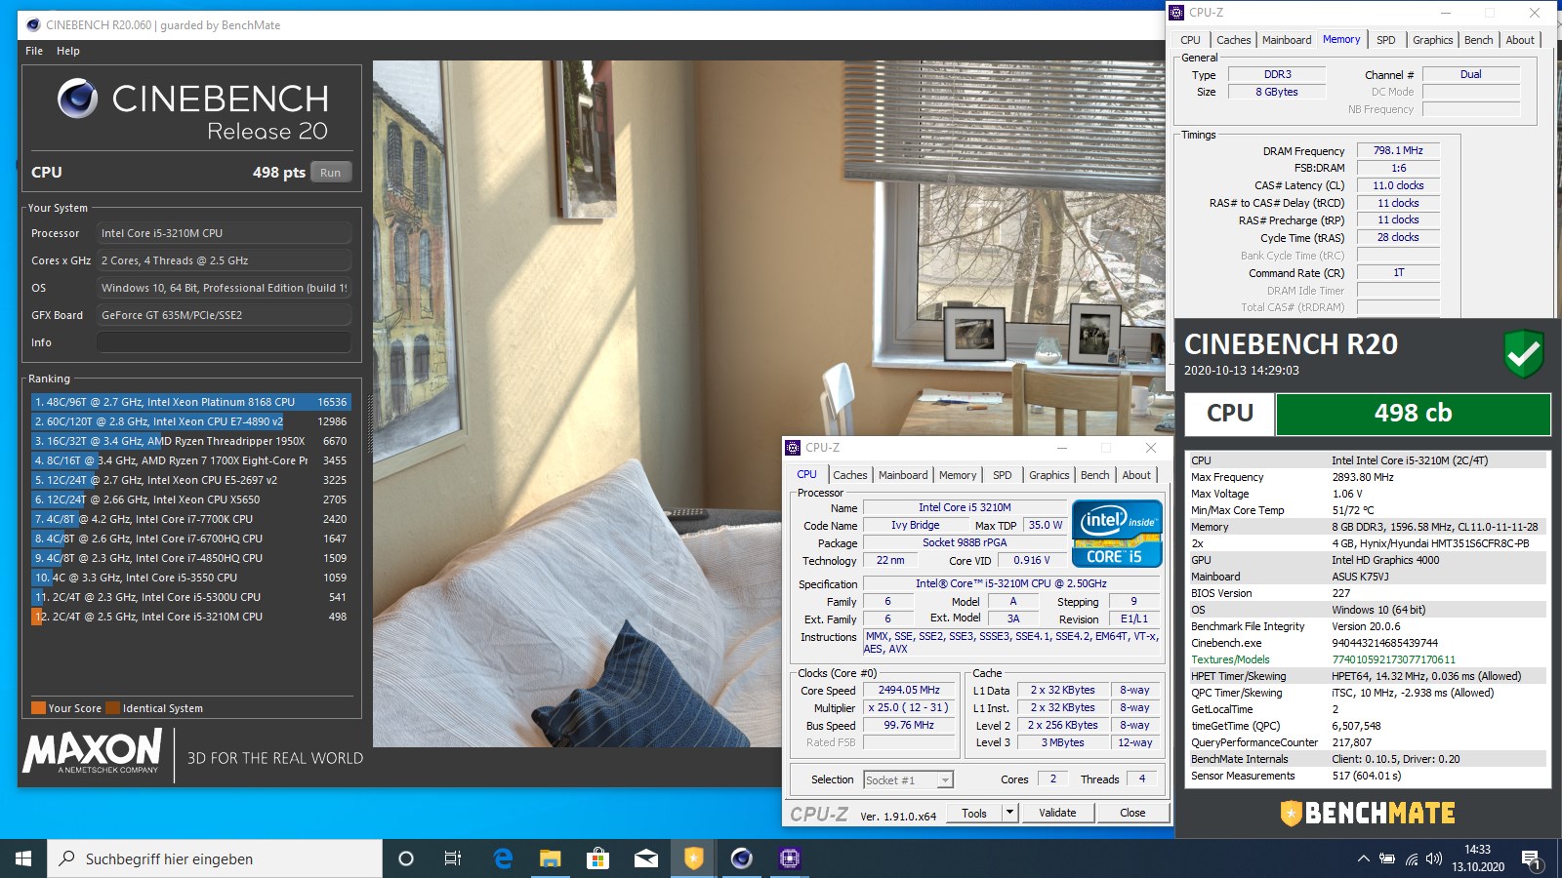Image resolution: width=1562 pixels, height=878 pixels.
Task: Click the DRAM Frequency value 798.1 MHz
Action: pos(1398,150)
